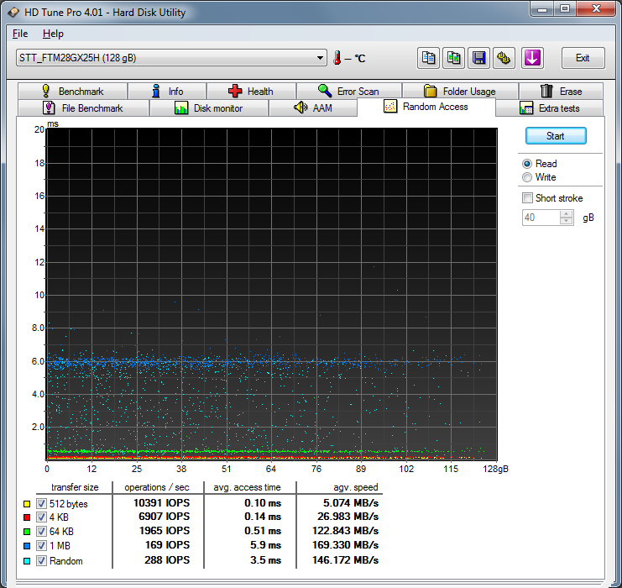Click the thermometer temperature icon
This screenshot has width=622, height=588.
pyautogui.click(x=337, y=58)
